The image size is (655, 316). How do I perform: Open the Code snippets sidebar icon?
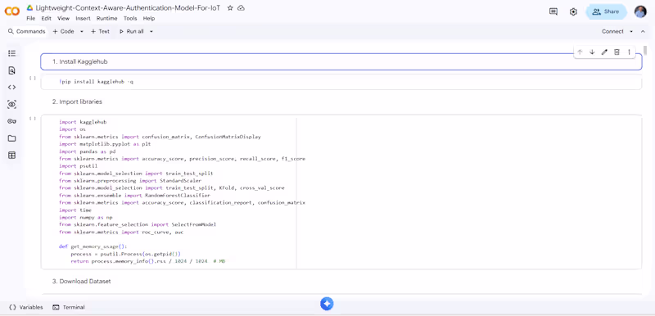pos(11,88)
